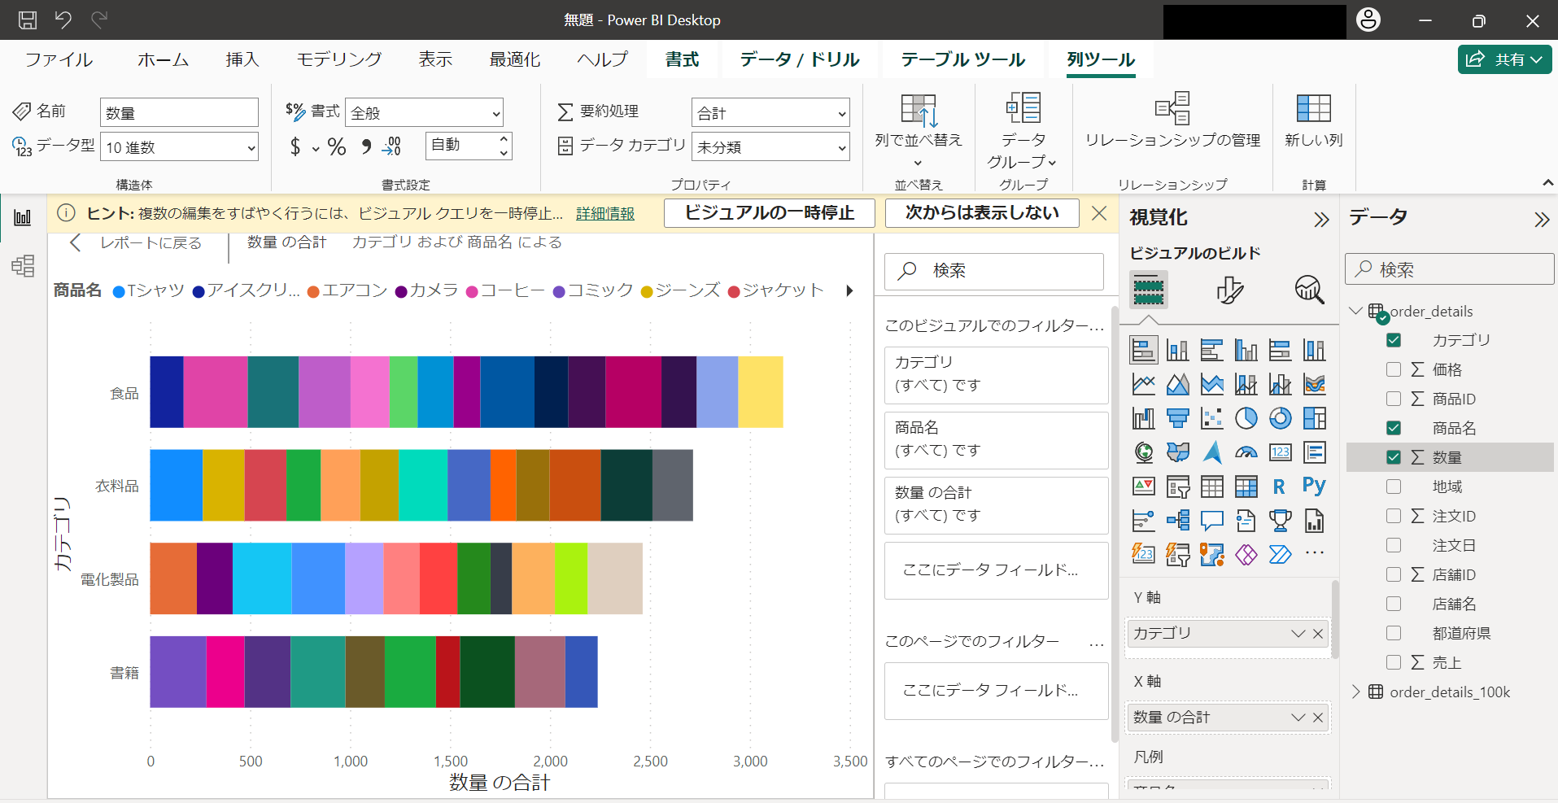Select the clustered bar chart visual
This screenshot has height=803, width=1558.
pyautogui.click(x=1211, y=350)
